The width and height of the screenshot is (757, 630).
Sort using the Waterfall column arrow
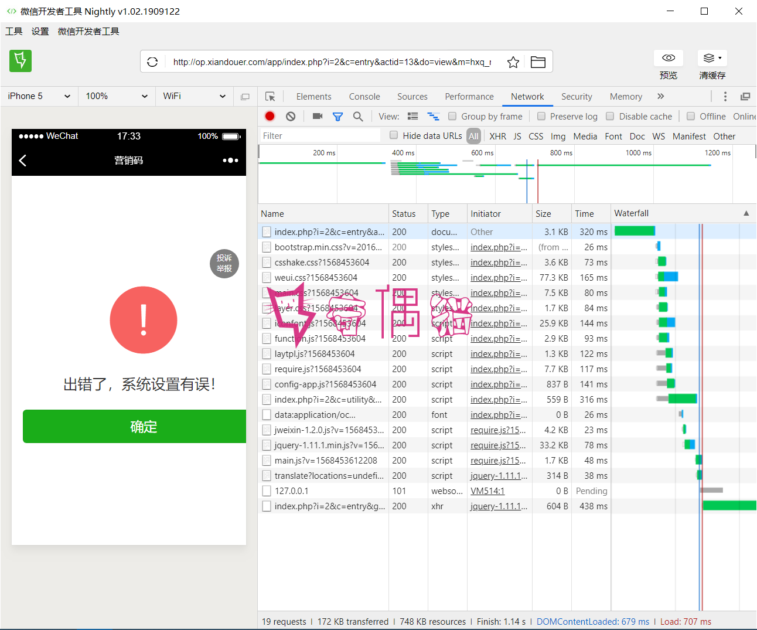(746, 213)
